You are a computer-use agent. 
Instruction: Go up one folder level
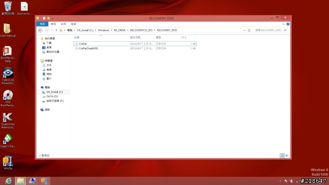(x=56, y=30)
